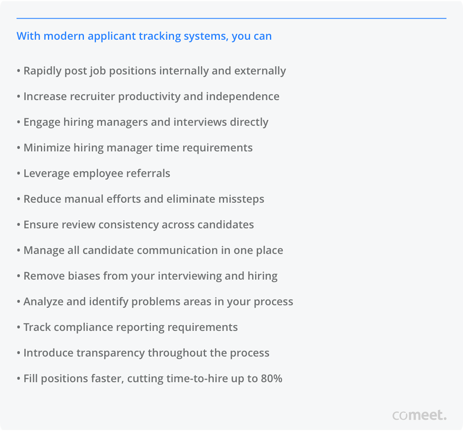
Task: Select the remove biases from interviewing line
Action: coord(150,276)
